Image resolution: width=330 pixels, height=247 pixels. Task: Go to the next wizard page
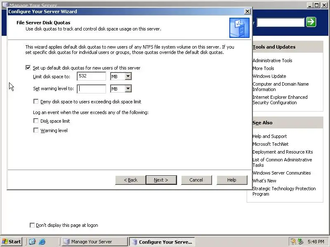[161, 180]
